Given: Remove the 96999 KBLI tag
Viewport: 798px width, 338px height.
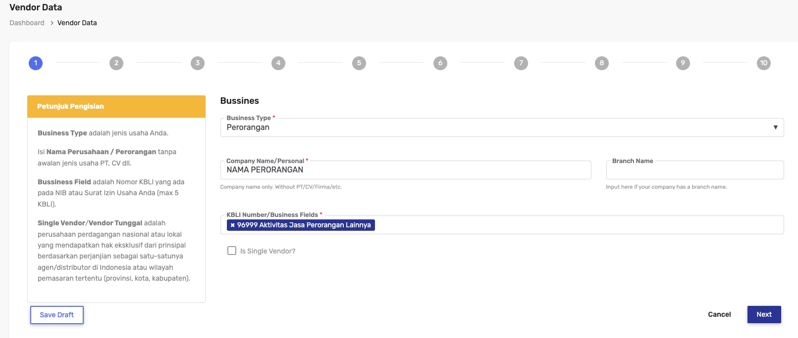Looking at the screenshot, I should (232, 225).
